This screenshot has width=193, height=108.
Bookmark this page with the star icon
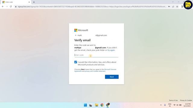177,7
